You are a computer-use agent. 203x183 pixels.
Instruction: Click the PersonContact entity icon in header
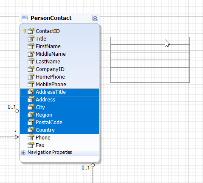tap(25, 18)
